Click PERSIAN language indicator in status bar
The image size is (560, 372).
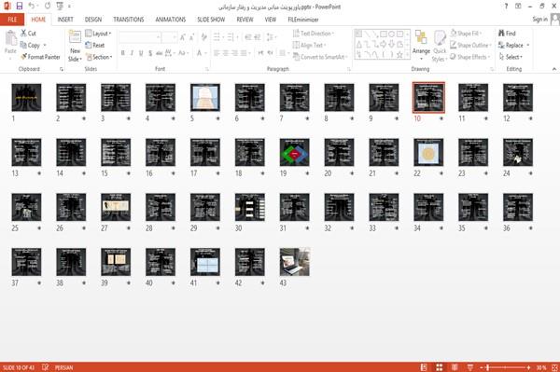[x=63, y=367]
